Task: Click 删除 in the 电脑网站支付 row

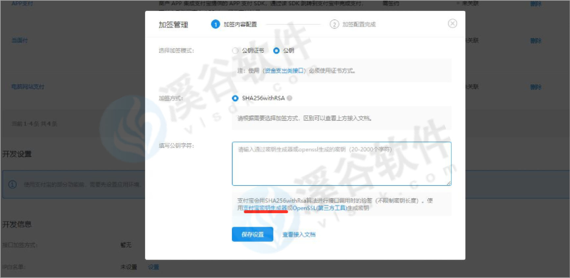Action: (535, 87)
